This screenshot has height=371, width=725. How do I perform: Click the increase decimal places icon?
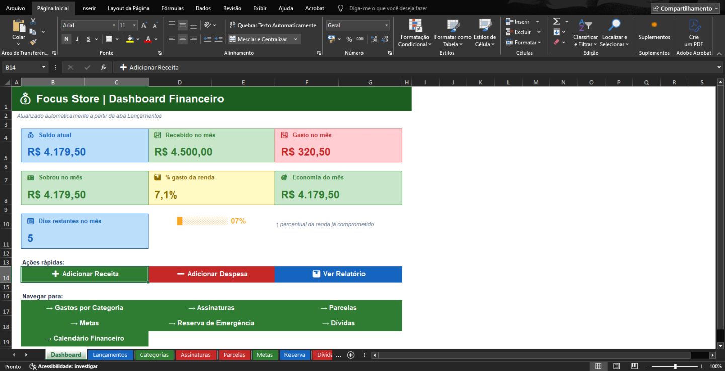(374, 39)
